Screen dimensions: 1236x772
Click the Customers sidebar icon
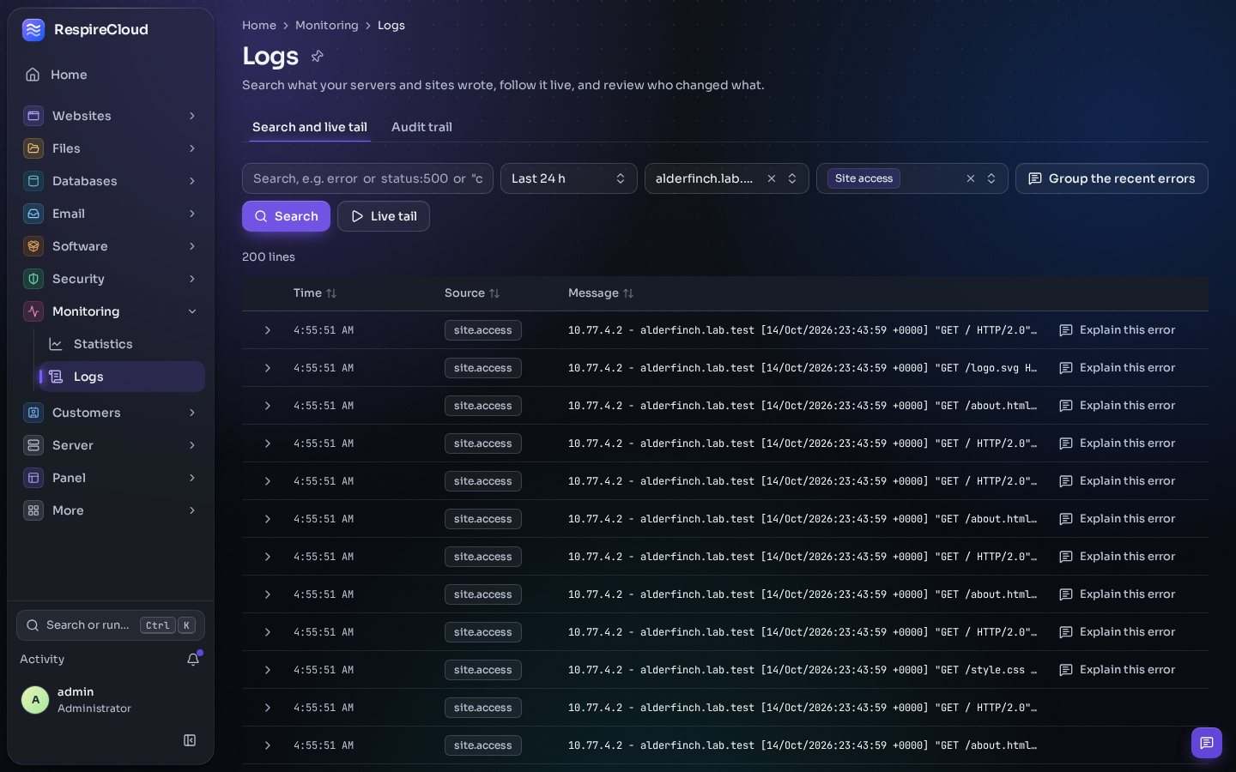[33, 413]
